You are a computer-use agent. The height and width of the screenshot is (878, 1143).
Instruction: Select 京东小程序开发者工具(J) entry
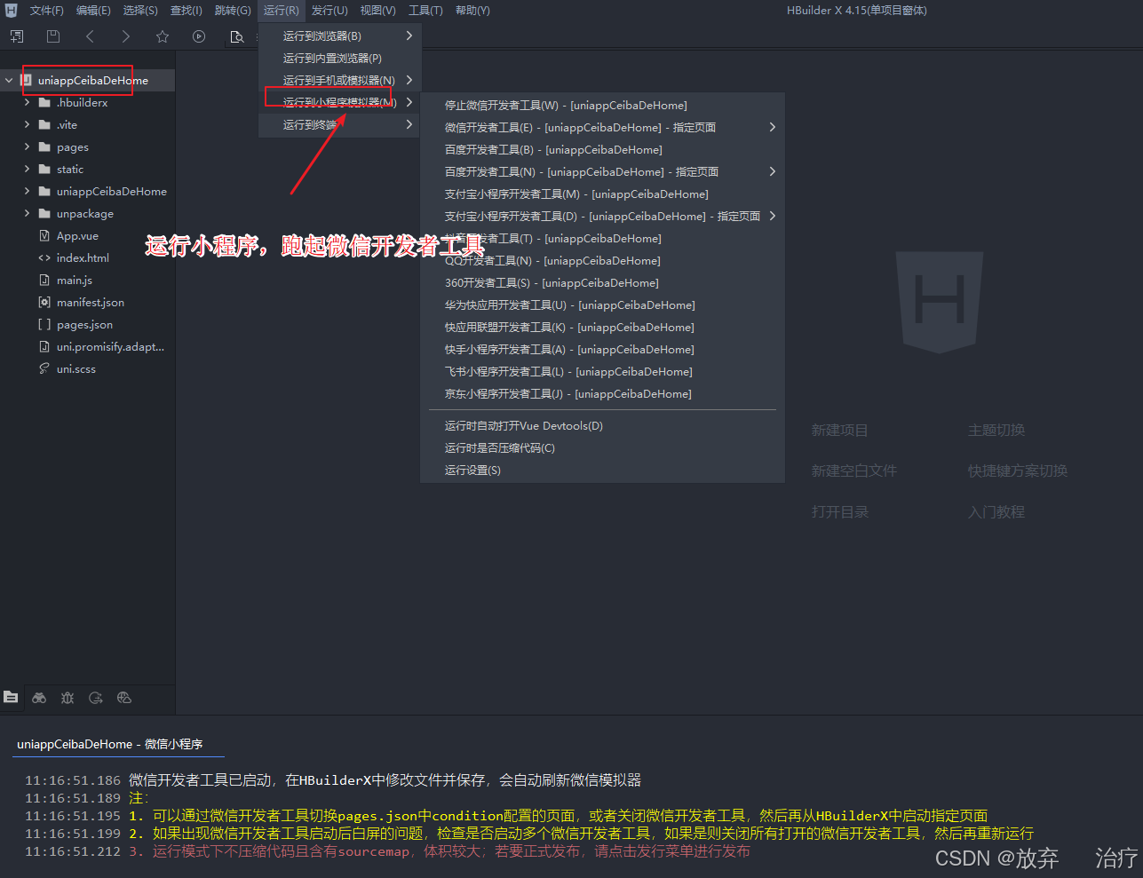pyautogui.click(x=603, y=393)
